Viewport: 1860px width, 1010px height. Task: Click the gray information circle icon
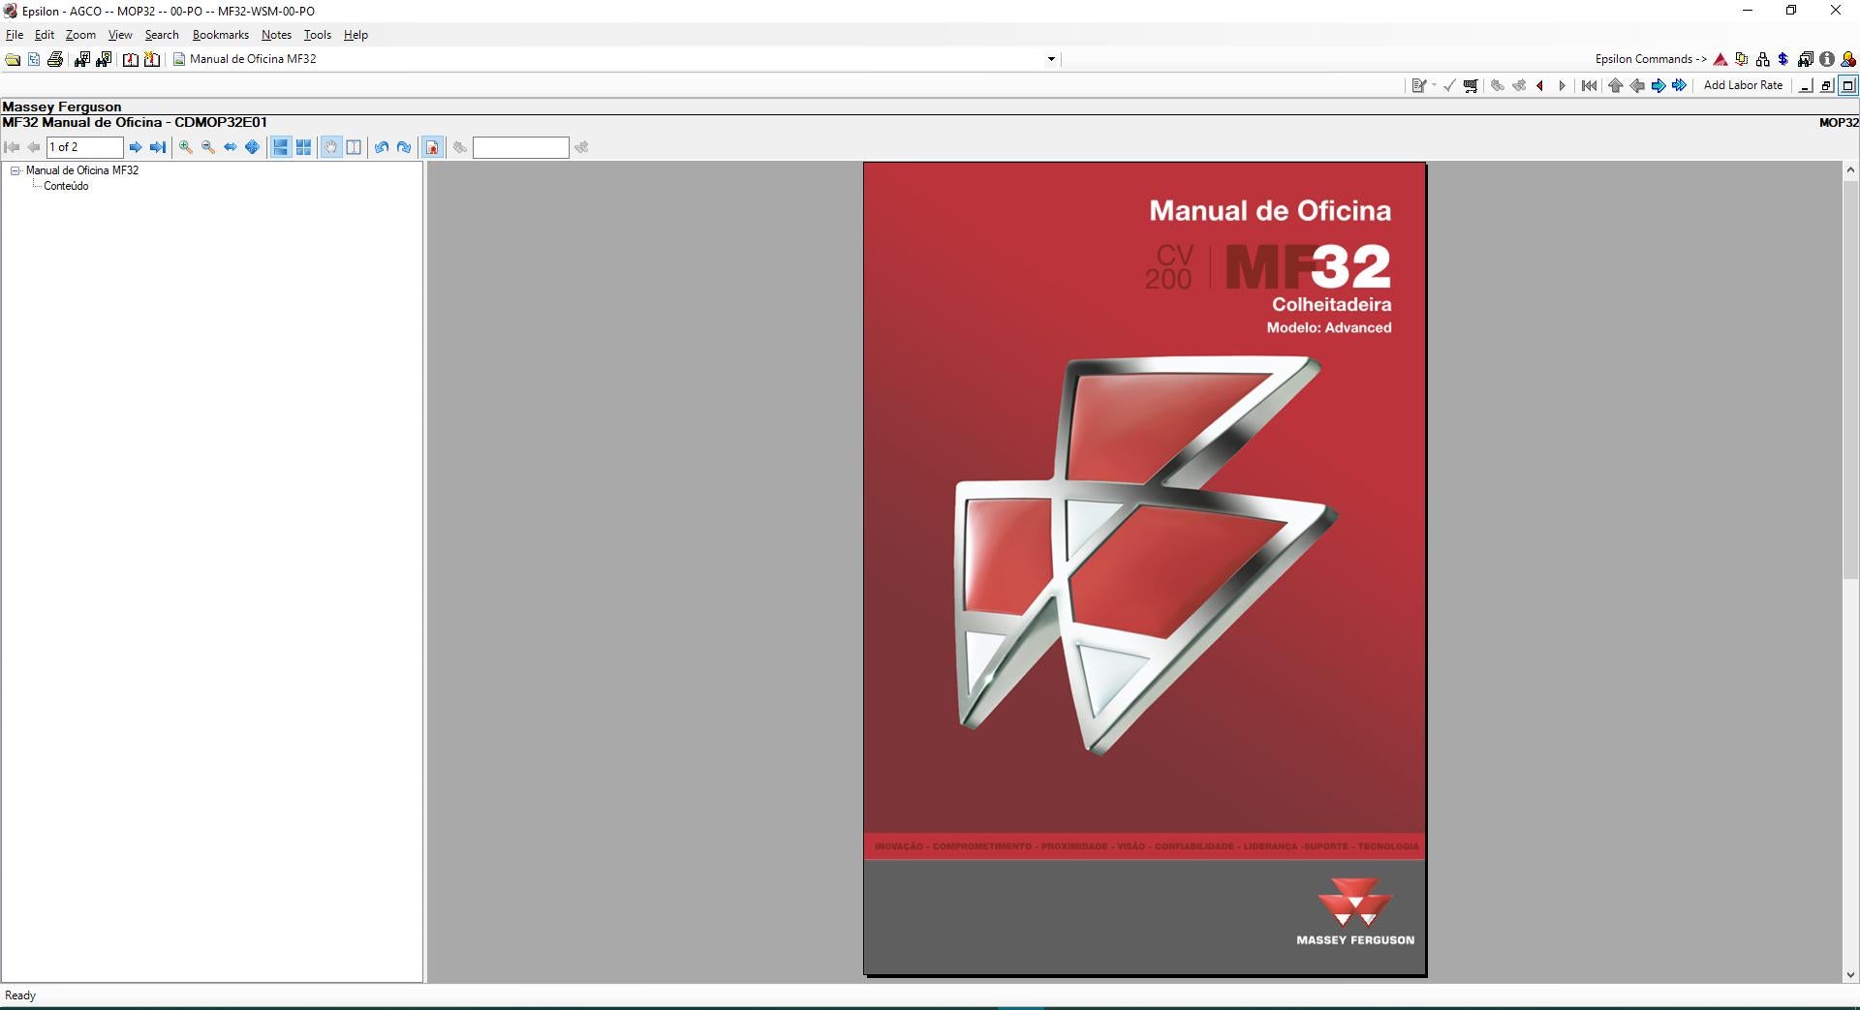point(1826,59)
